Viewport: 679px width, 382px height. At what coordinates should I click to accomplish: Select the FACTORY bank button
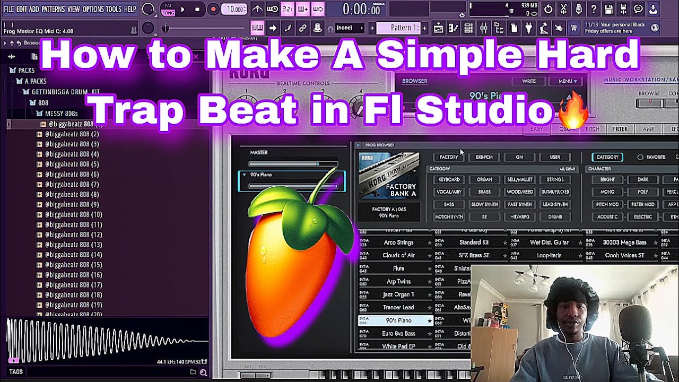point(448,157)
